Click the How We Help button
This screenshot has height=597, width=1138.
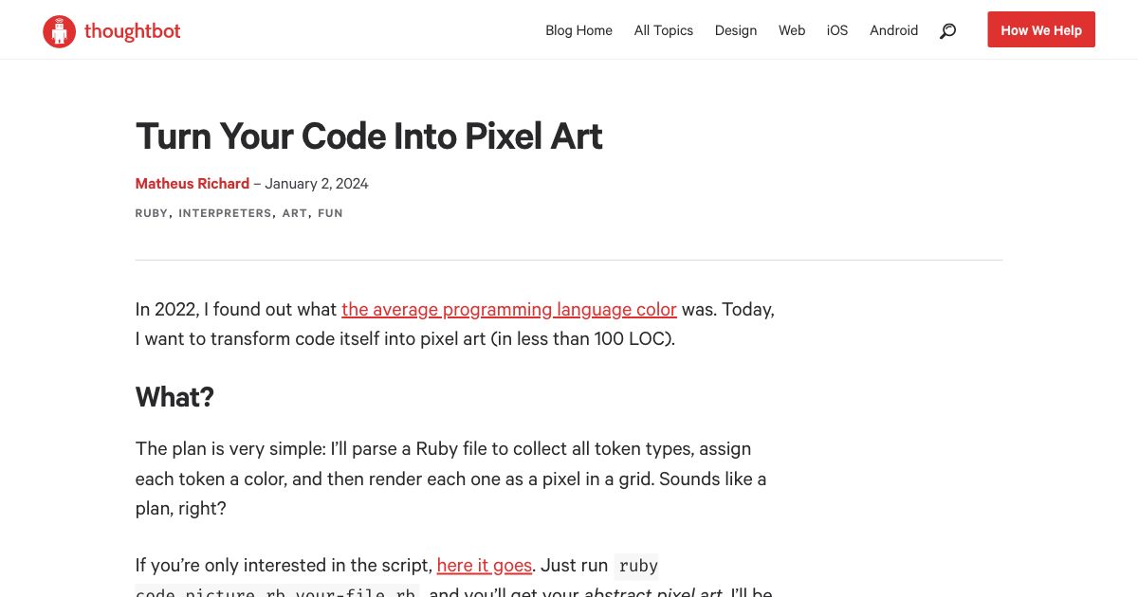pyautogui.click(x=1041, y=29)
